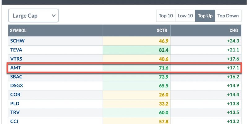Screen dimensions: 248x124
Task: Open the highlighted AMT symbol link
Action: pos(15,68)
